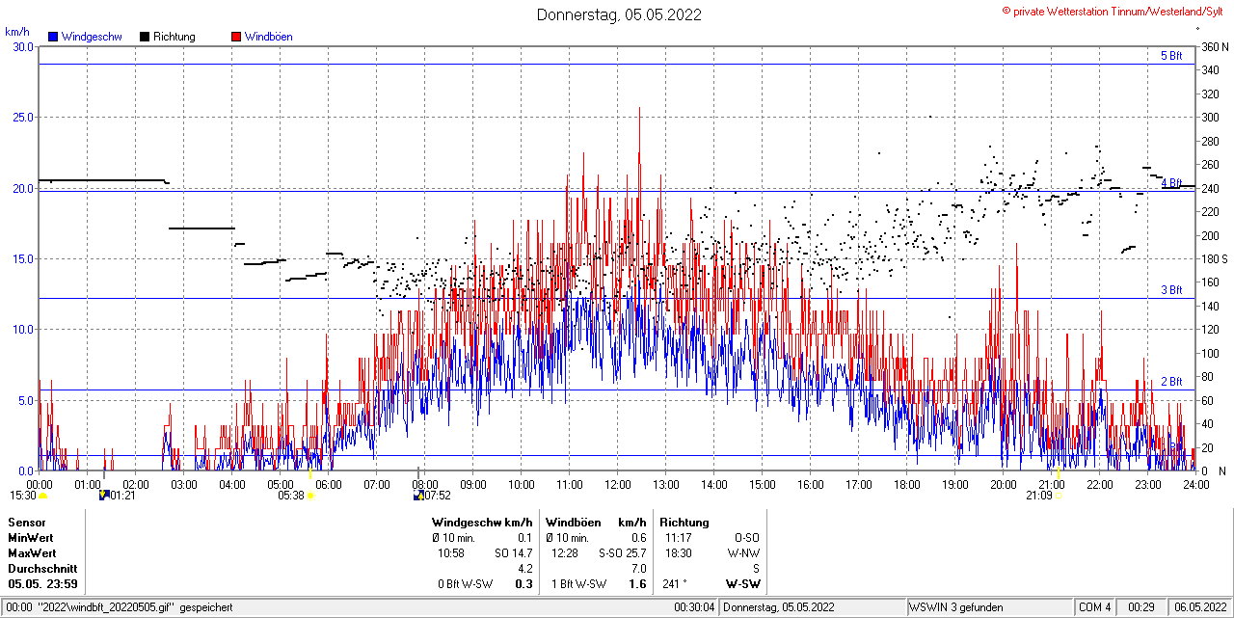Click the 12:28 max gust time
The width and height of the screenshot is (1234, 618).
click(565, 553)
